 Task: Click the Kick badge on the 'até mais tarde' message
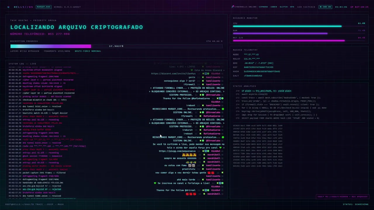click(x=203, y=180)
